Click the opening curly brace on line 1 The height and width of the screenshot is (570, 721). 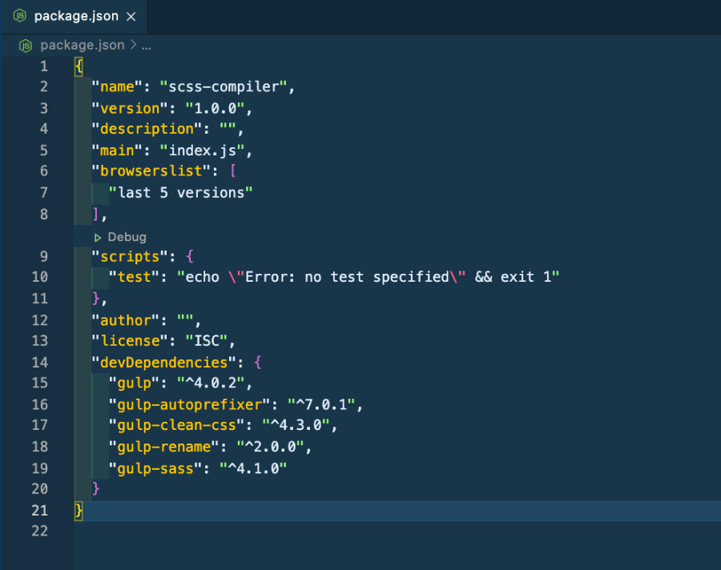[x=79, y=66]
